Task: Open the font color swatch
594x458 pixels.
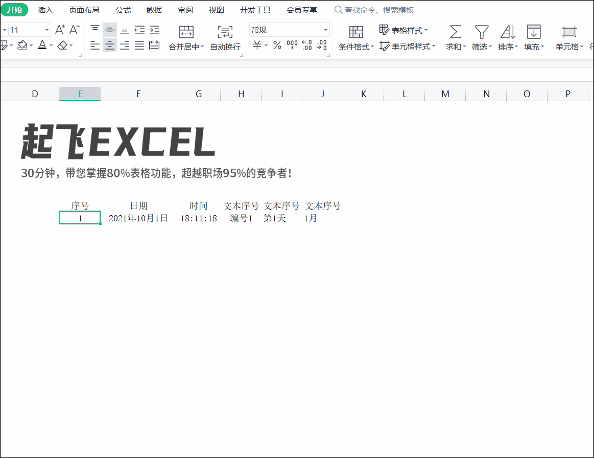Action: 42,45
